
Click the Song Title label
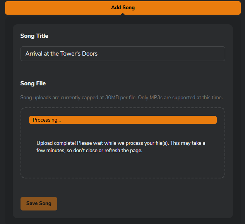point(34,36)
